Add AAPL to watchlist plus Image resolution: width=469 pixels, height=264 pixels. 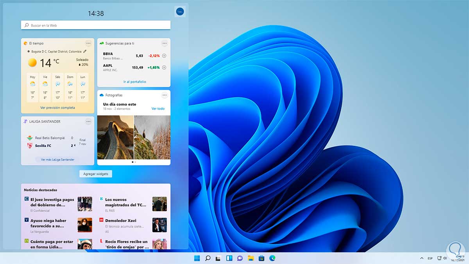click(164, 67)
